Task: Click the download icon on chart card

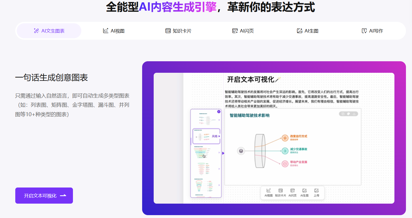Action: point(354,114)
